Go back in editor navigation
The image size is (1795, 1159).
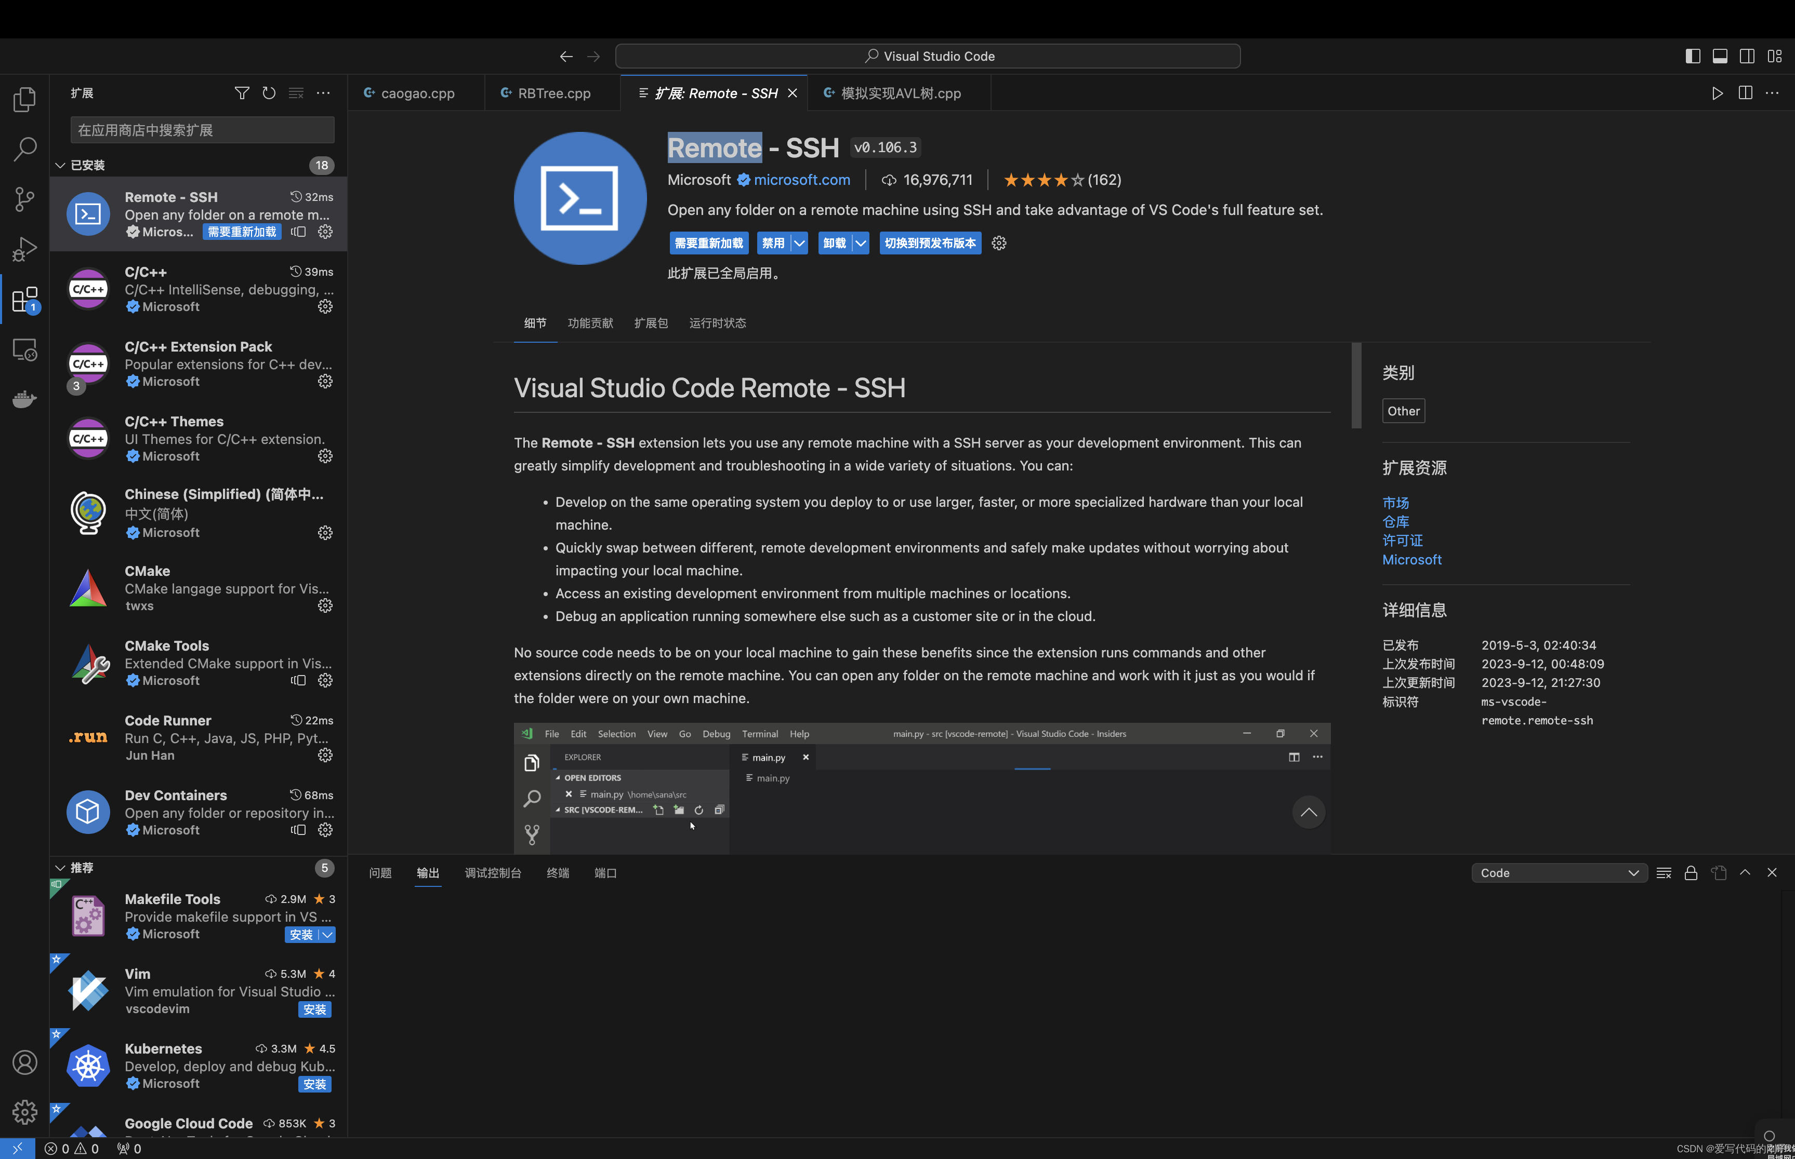(566, 57)
